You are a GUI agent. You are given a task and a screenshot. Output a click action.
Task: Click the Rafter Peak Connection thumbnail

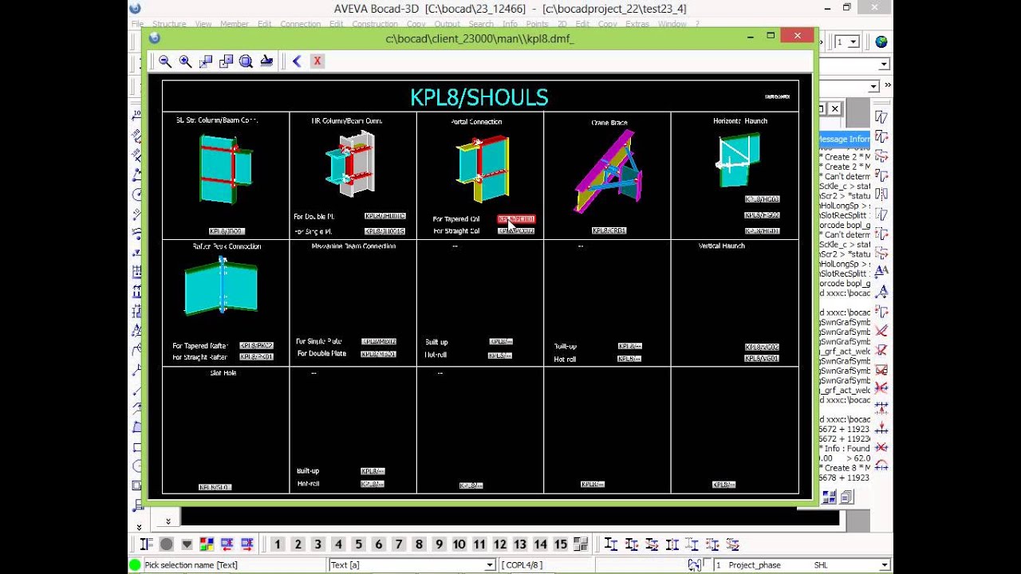click(x=222, y=285)
